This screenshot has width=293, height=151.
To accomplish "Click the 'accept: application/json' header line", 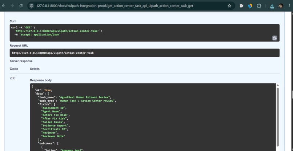I will (x=37, y=34).
